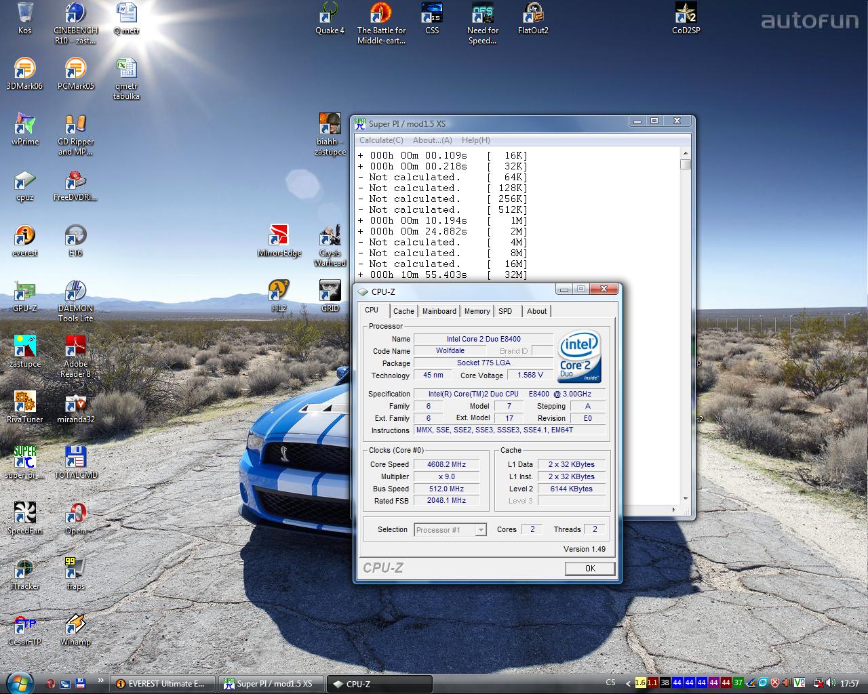Click the CS language indicator
The height and width of the screenshot is (694, 868).
tap(610, 683)
